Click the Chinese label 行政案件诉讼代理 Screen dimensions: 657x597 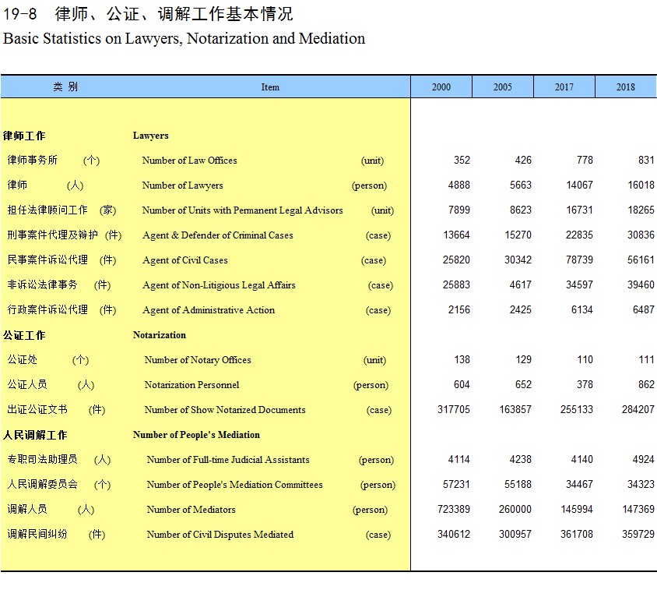[47, 309]
